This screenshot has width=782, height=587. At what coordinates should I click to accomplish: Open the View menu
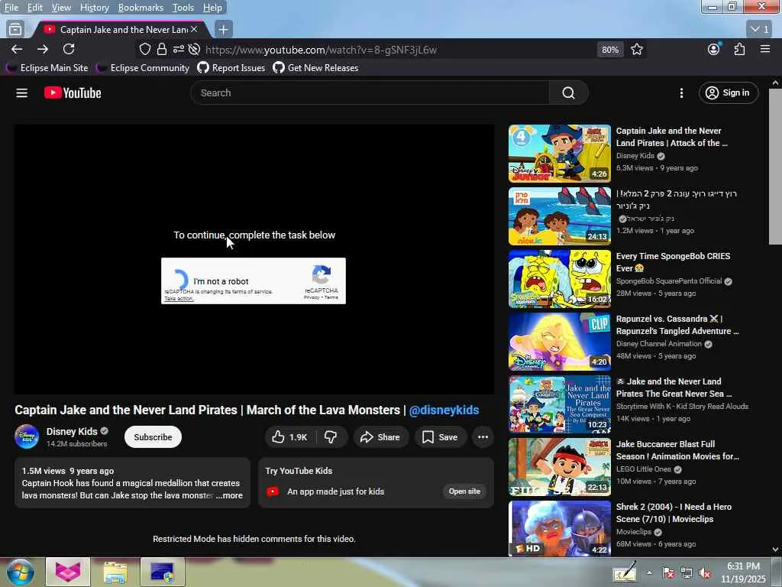(61, 8)
